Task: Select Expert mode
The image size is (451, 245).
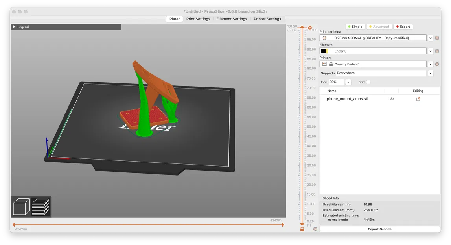Action: click(x=403, y=27)
